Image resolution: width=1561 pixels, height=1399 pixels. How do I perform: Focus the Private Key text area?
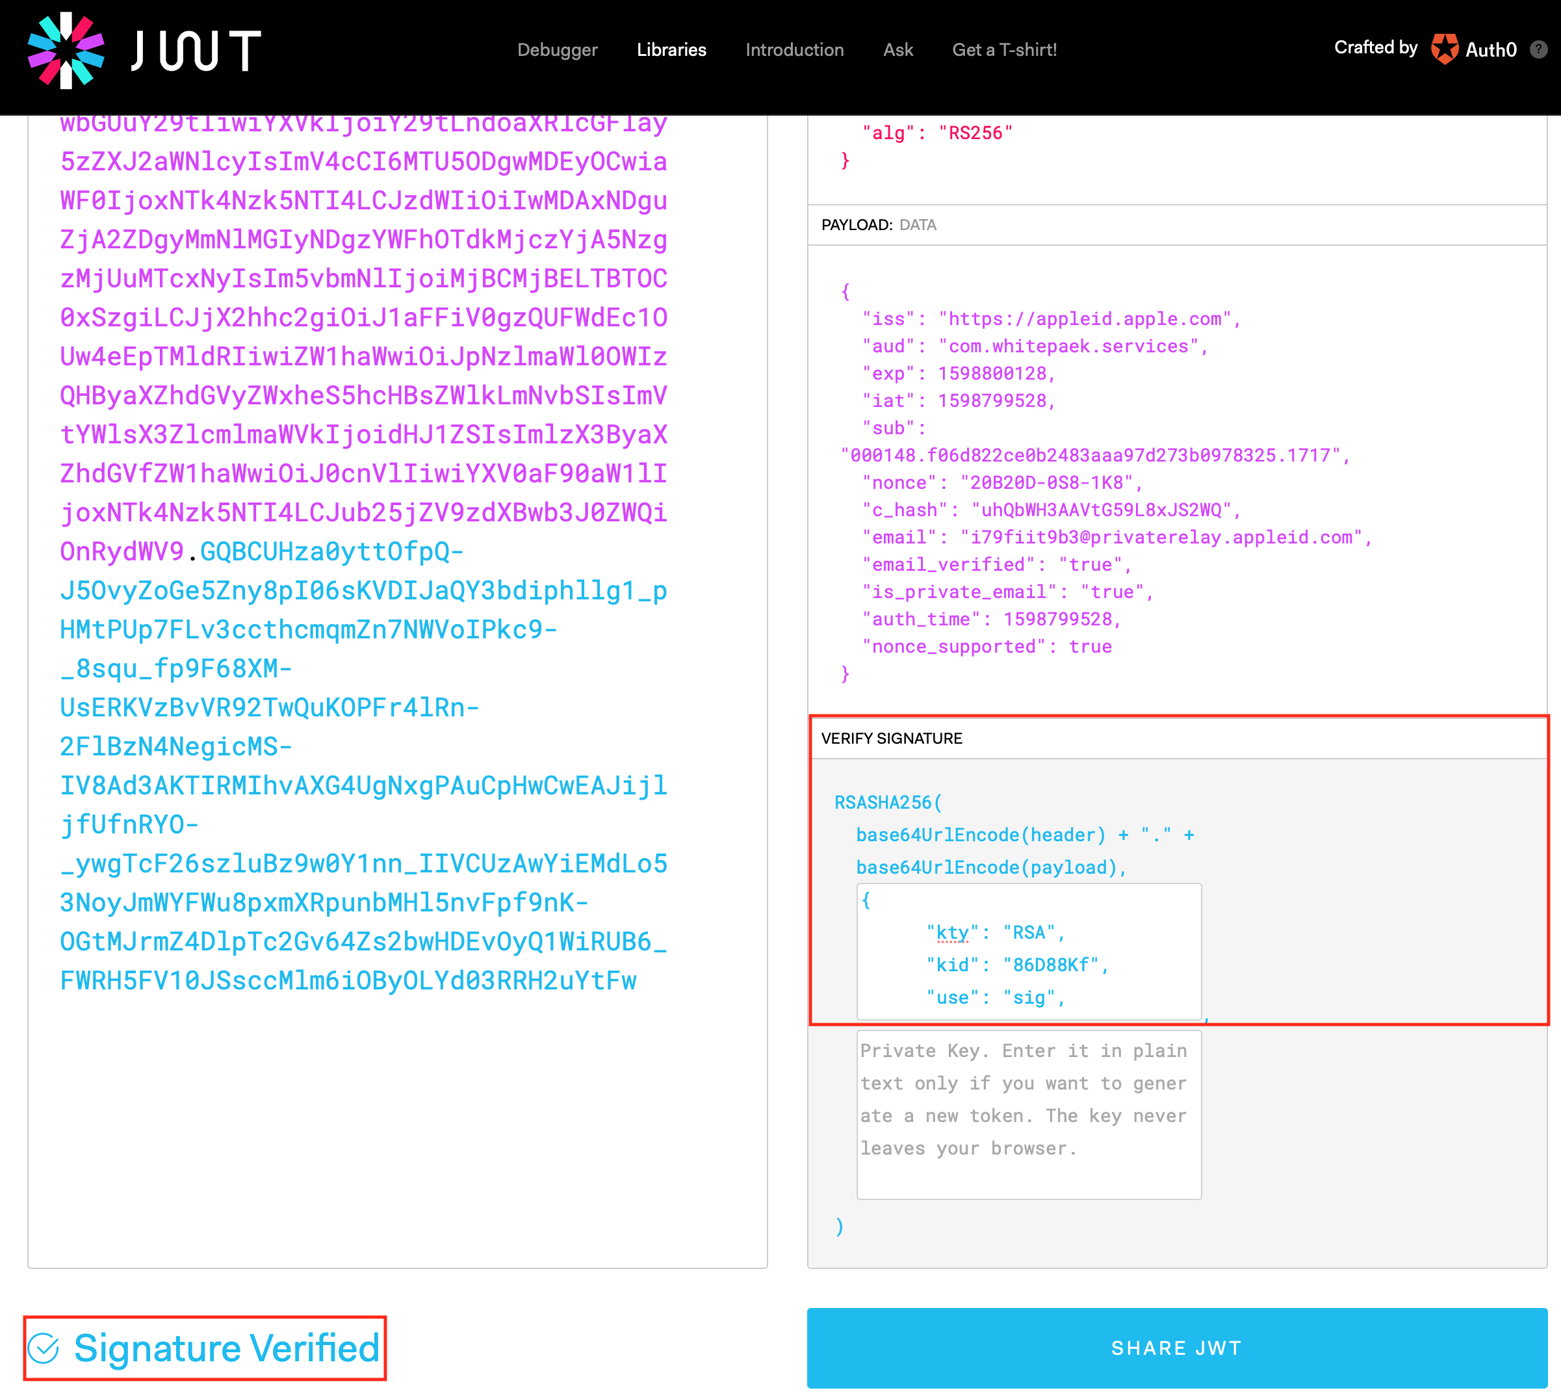click(1029, 1115)
